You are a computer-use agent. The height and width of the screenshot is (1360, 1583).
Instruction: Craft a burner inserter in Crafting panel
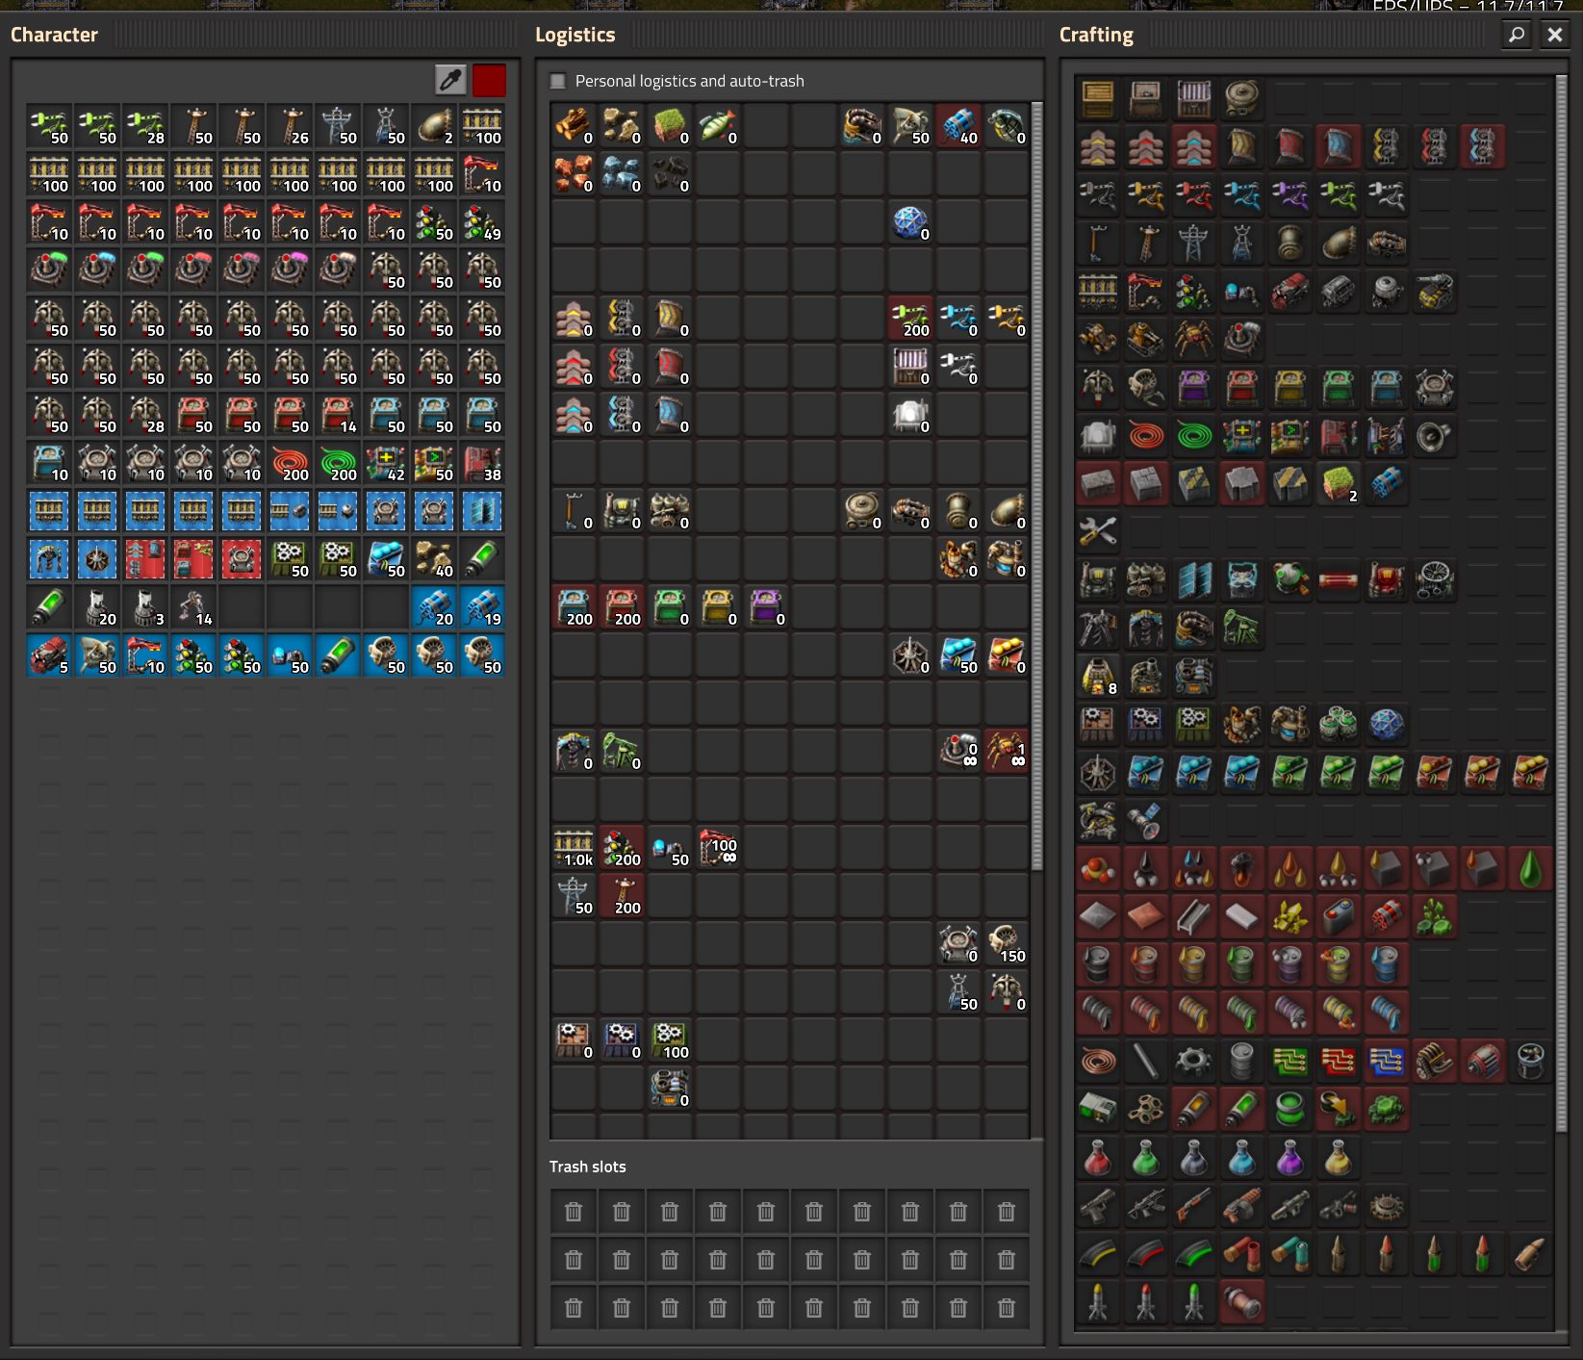click(x=1098, y=194)
